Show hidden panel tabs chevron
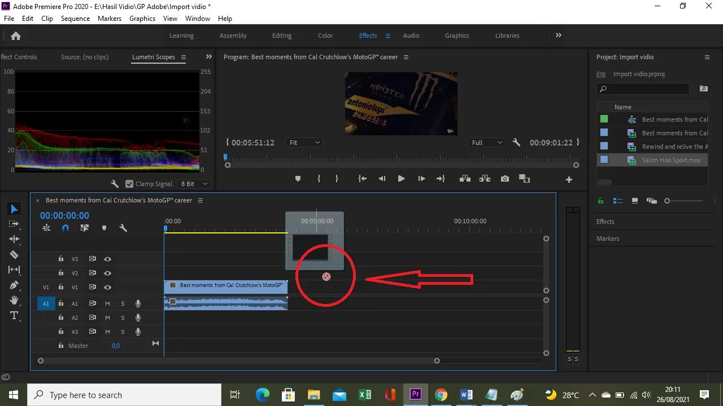 pyautogui.click(x=209, y=57)
